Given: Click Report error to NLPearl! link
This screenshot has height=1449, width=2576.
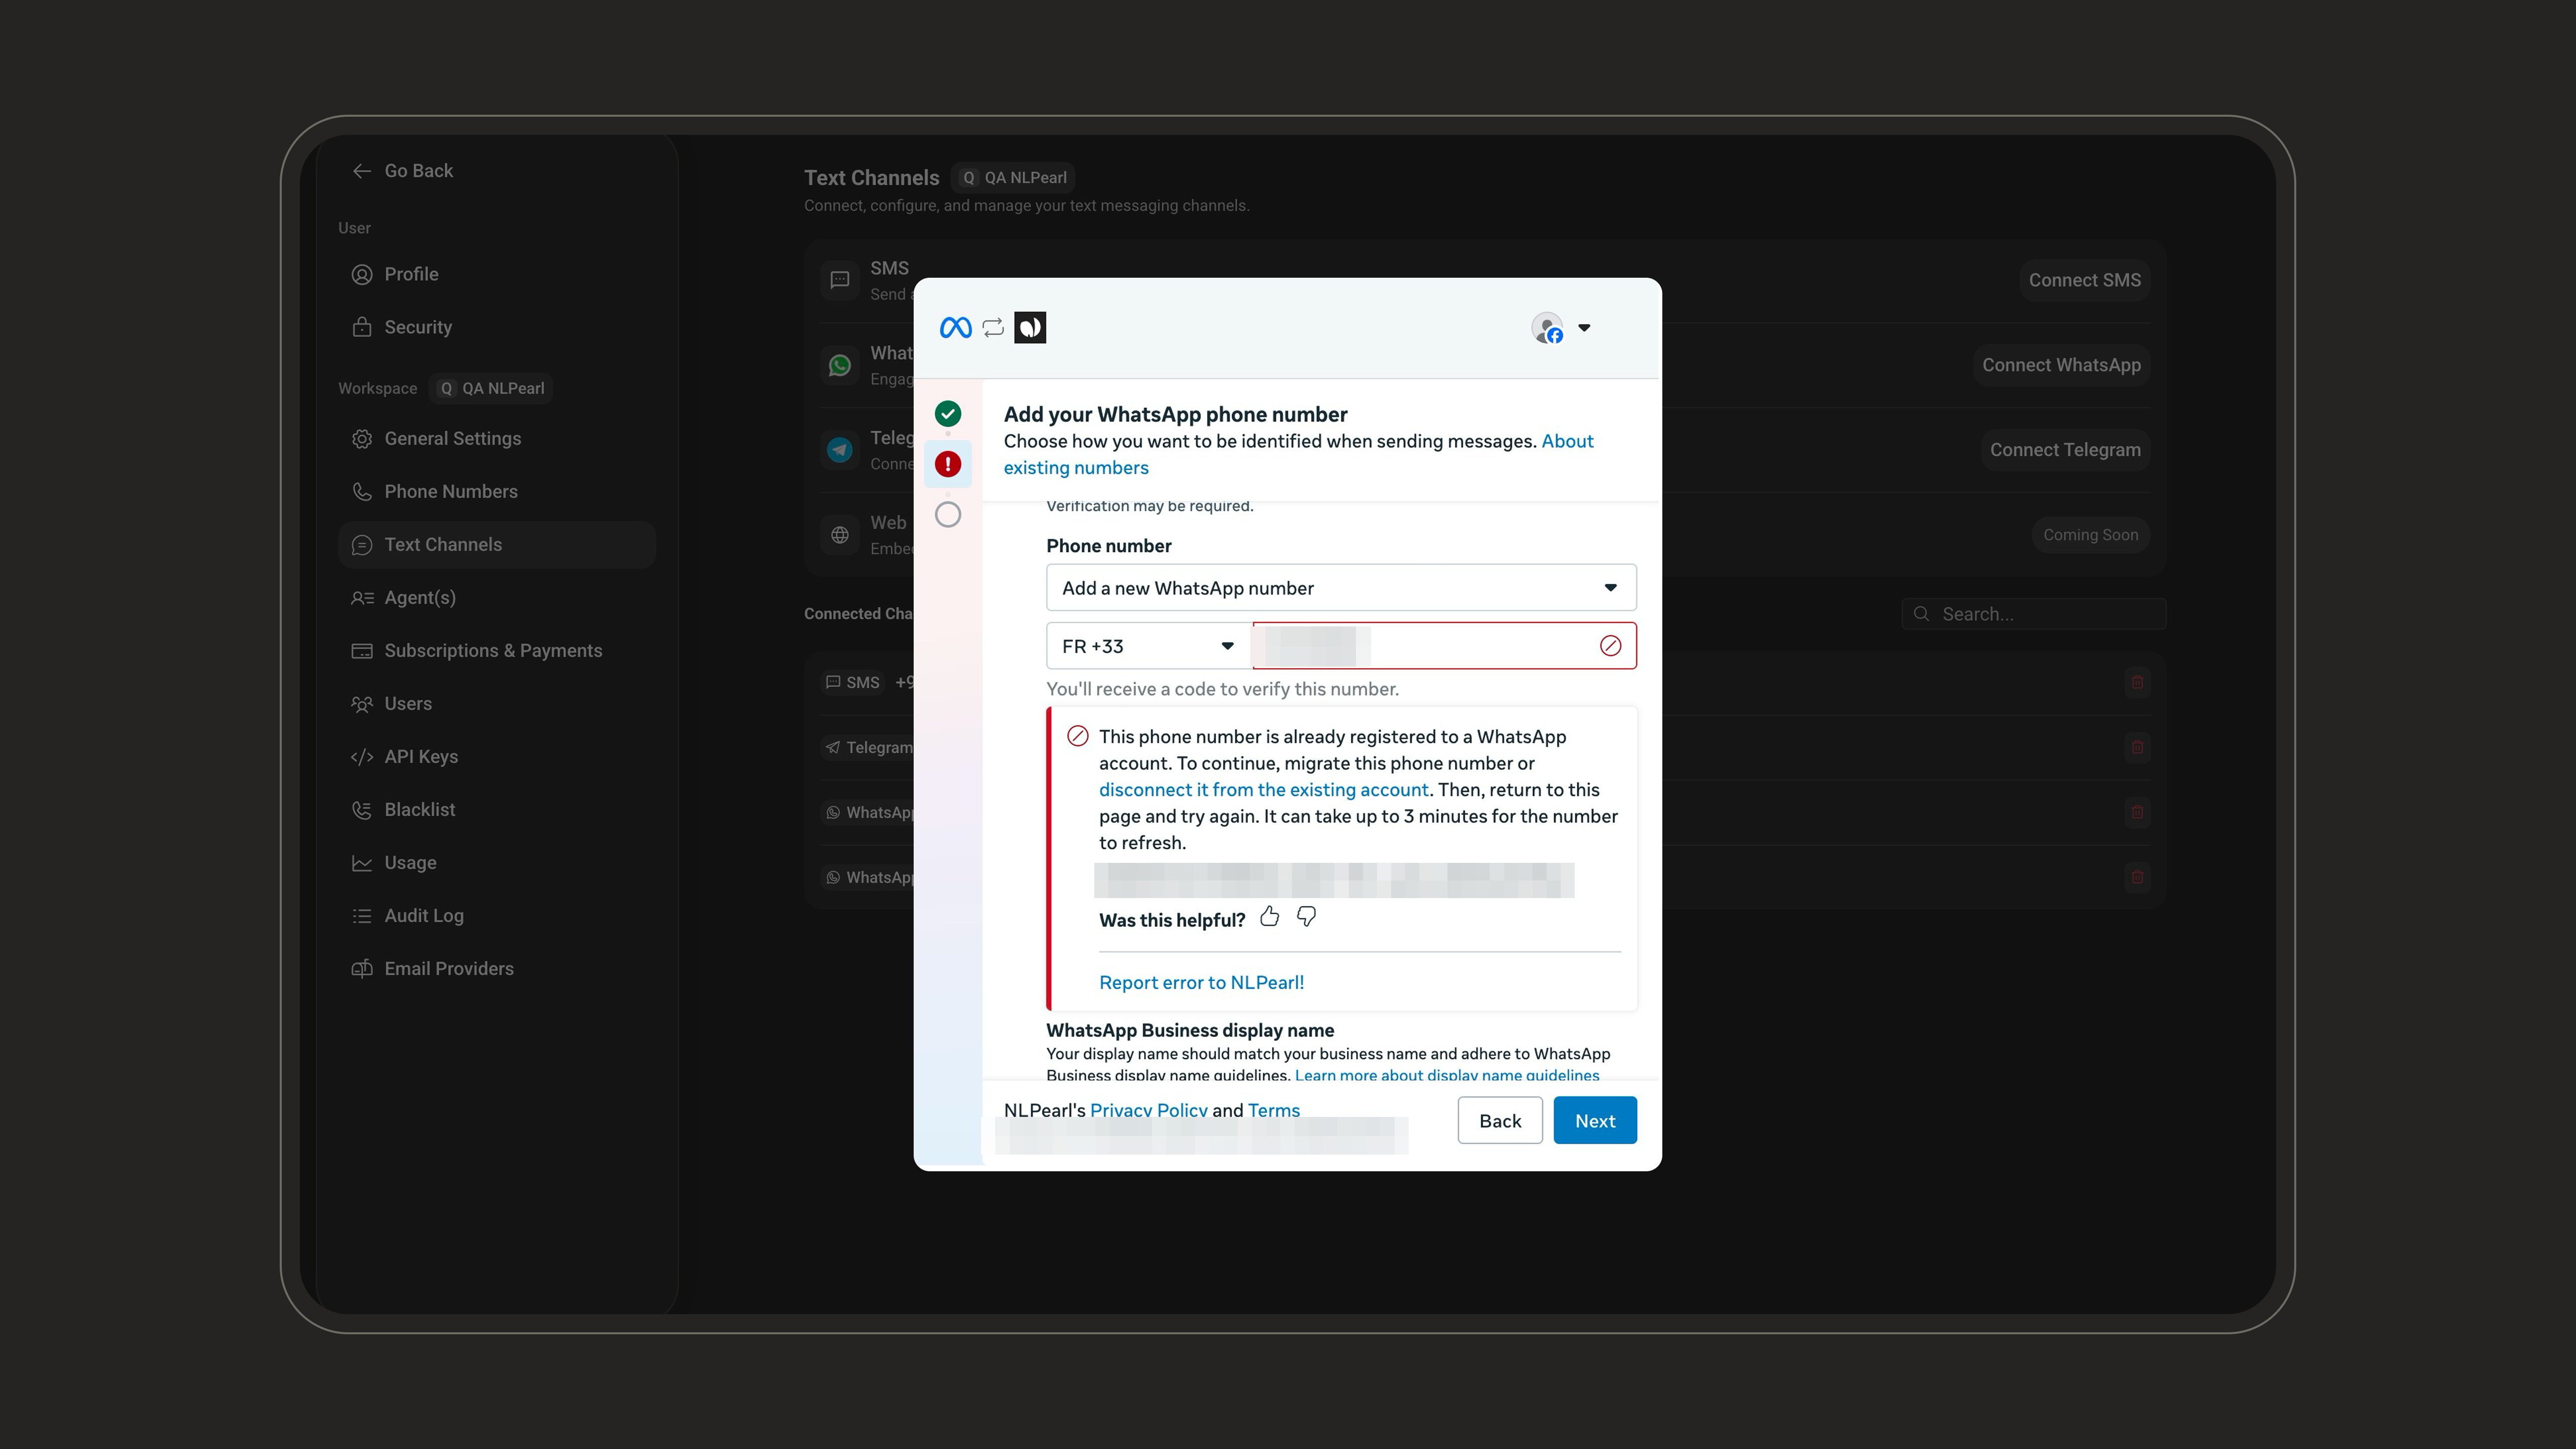Looking at the screenshot, I should click(x=1201, y=982).
